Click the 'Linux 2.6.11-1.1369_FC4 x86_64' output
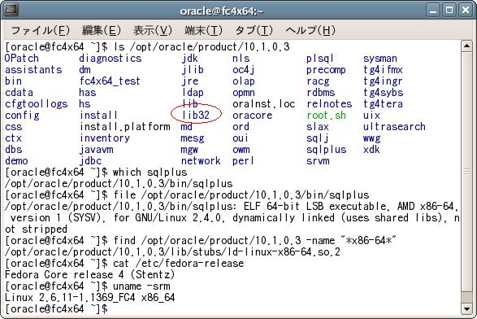Image resolution: width=477 pixels, height=319 pixels. tap(90, 298)
